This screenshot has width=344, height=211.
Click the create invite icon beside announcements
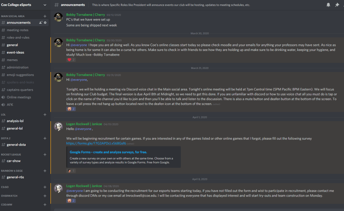(41, 22)
